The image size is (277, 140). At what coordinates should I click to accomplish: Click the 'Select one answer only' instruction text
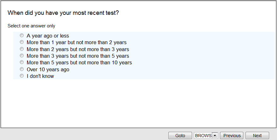point(31,26)
